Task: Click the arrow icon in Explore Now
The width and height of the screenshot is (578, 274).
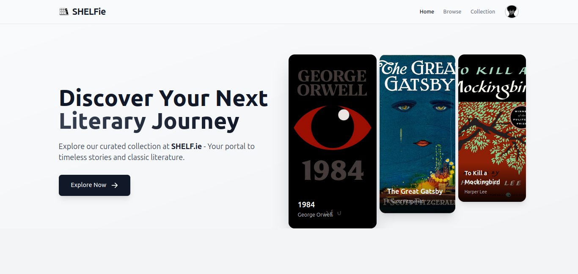Action: point(115,185)
